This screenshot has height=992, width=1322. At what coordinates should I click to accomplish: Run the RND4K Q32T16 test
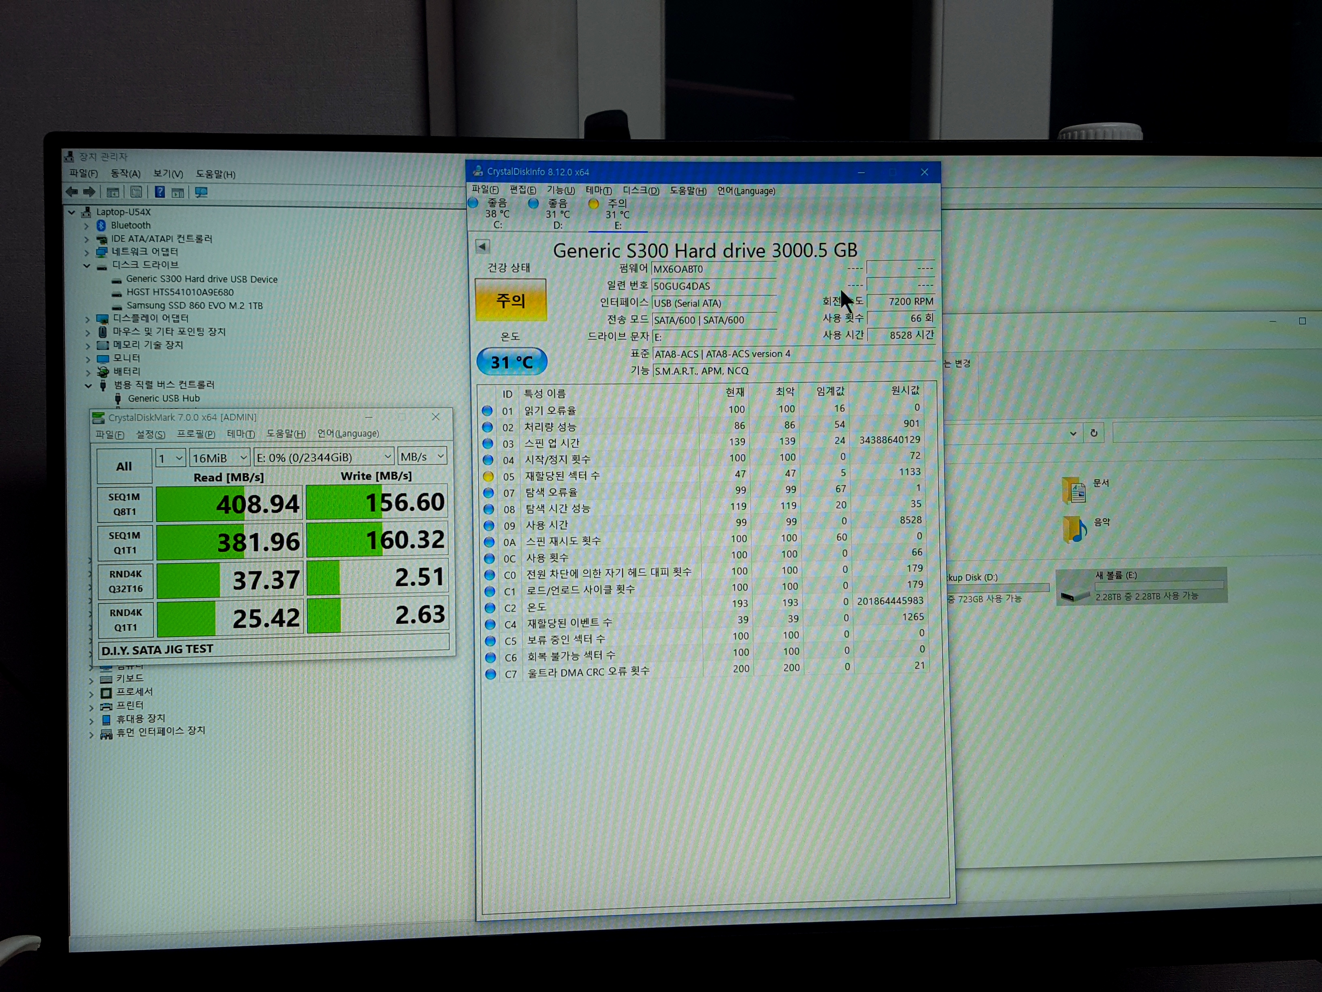(126, 581)
